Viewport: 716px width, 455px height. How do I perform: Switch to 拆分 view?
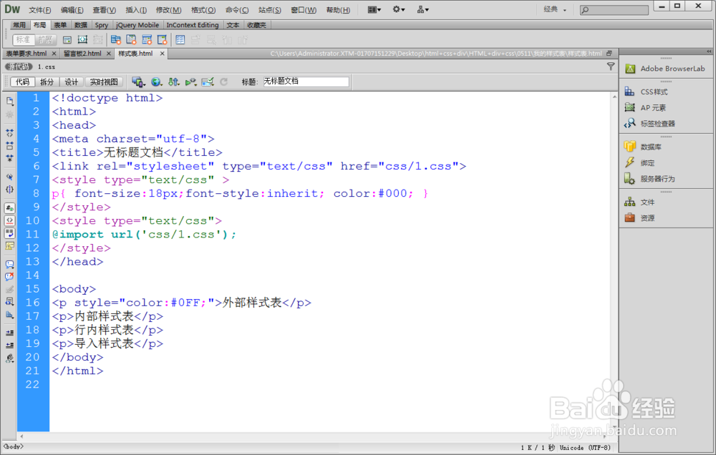point(47,82)
